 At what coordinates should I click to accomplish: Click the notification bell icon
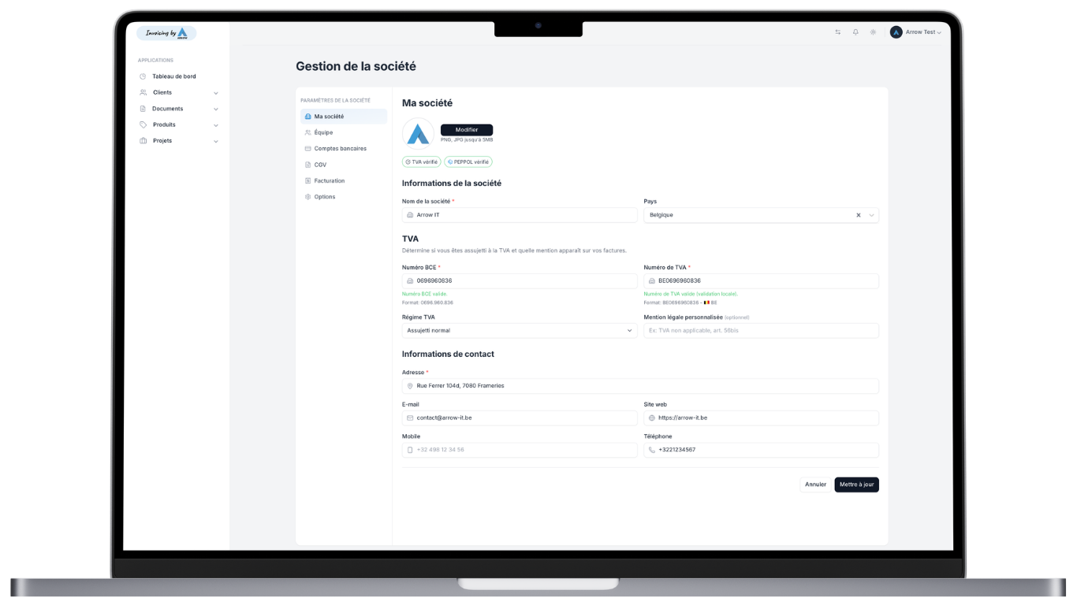point(855,32)
